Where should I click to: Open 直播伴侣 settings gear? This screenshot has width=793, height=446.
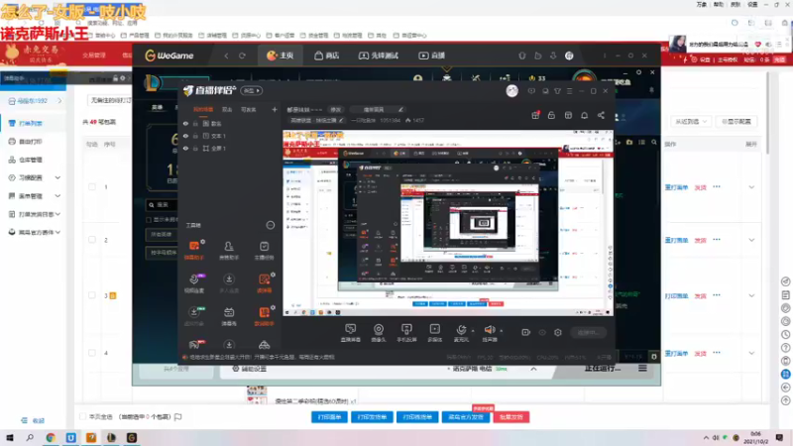(558, 332)
